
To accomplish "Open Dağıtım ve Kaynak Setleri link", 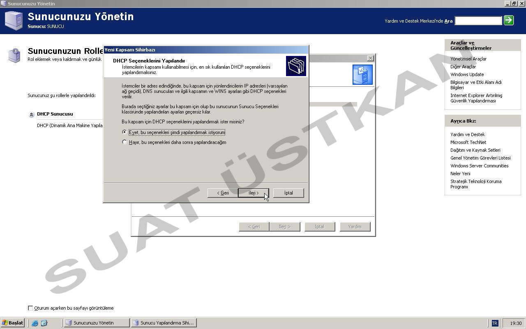I will click(475, 150).
